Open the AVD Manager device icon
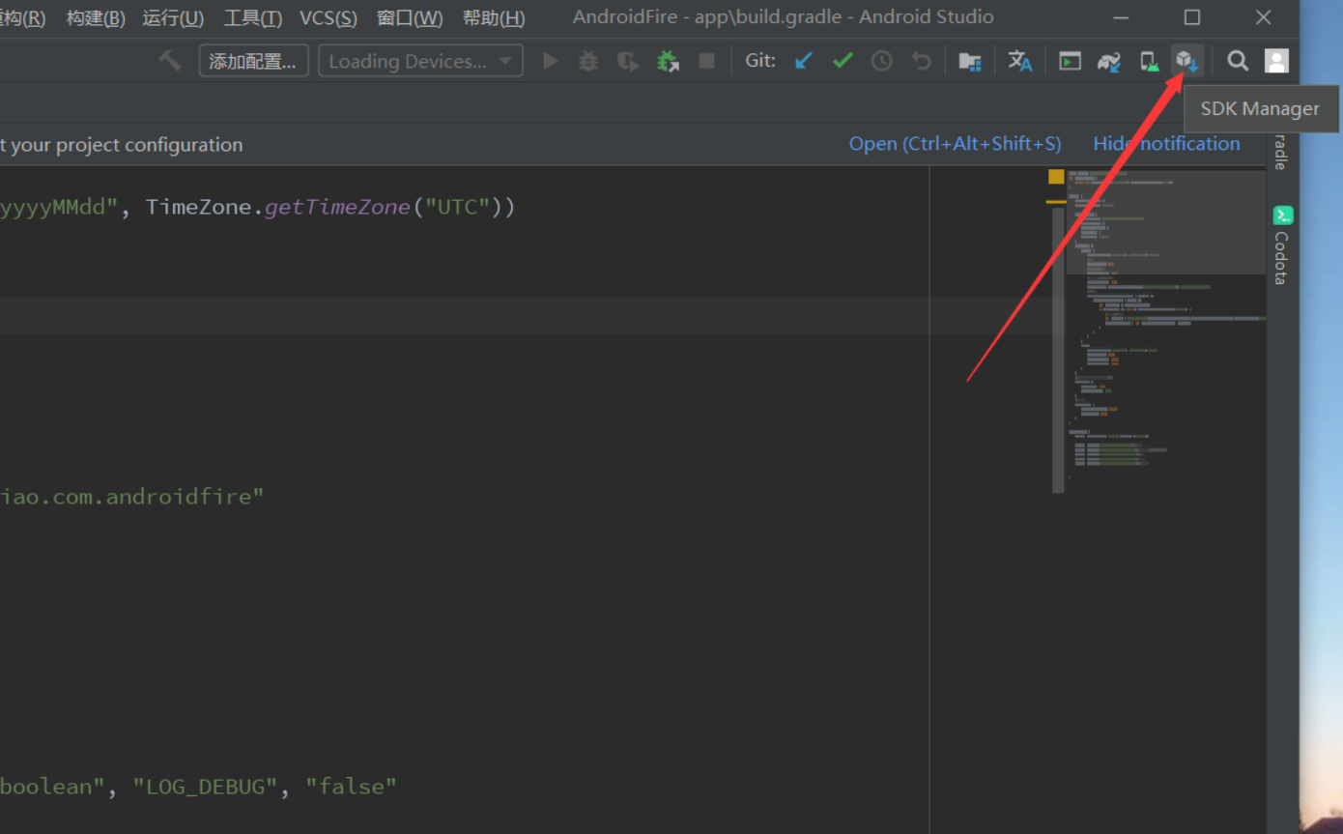1343x834 pixels. pos(1149,61)
